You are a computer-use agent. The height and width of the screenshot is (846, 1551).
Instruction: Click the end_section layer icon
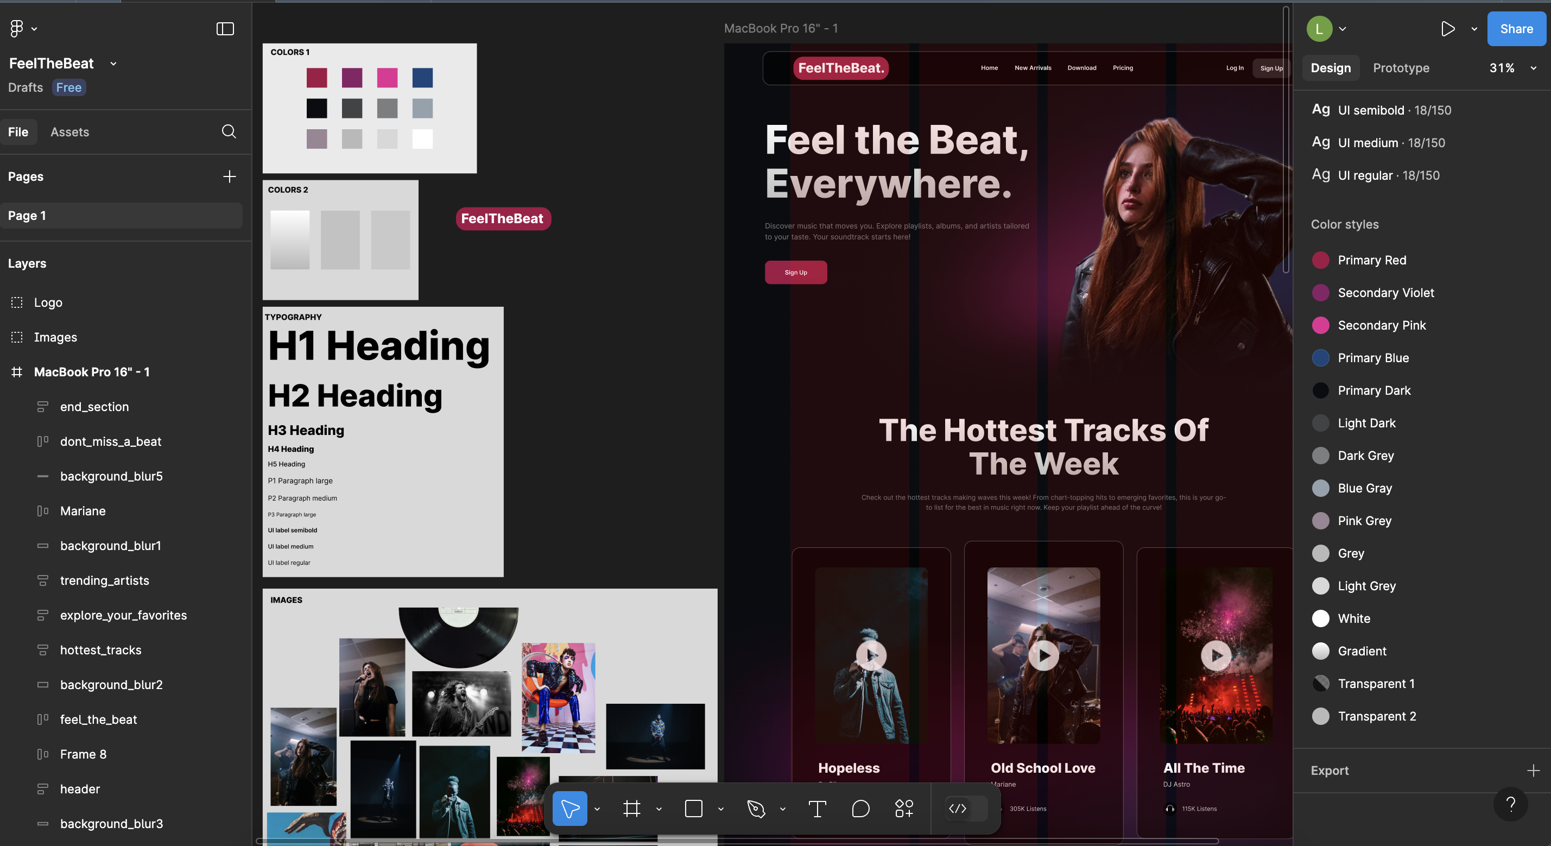pyautogui.click(x=43, y=407)
